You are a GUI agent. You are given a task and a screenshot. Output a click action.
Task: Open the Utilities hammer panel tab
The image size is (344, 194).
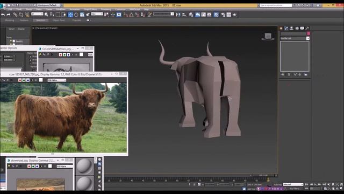(307, 29)
